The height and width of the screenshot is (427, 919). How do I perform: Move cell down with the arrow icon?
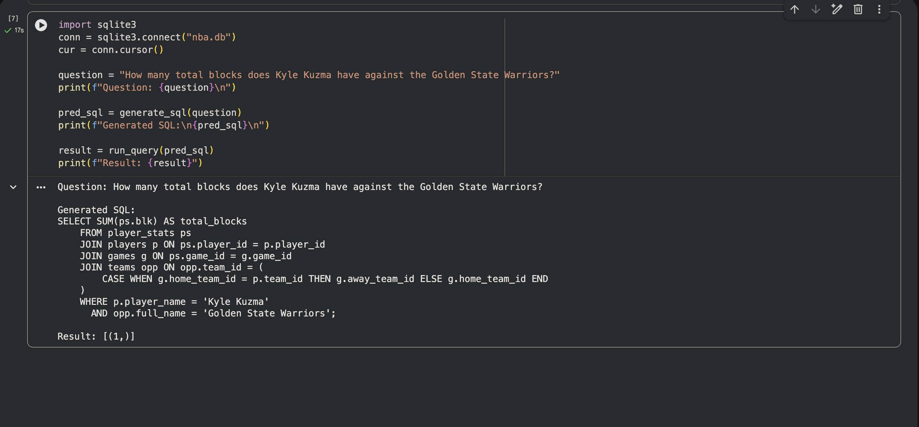(815, 9)
